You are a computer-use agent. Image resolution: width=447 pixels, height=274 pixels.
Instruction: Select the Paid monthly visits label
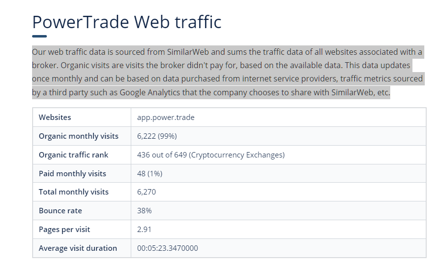coord(73,174)
